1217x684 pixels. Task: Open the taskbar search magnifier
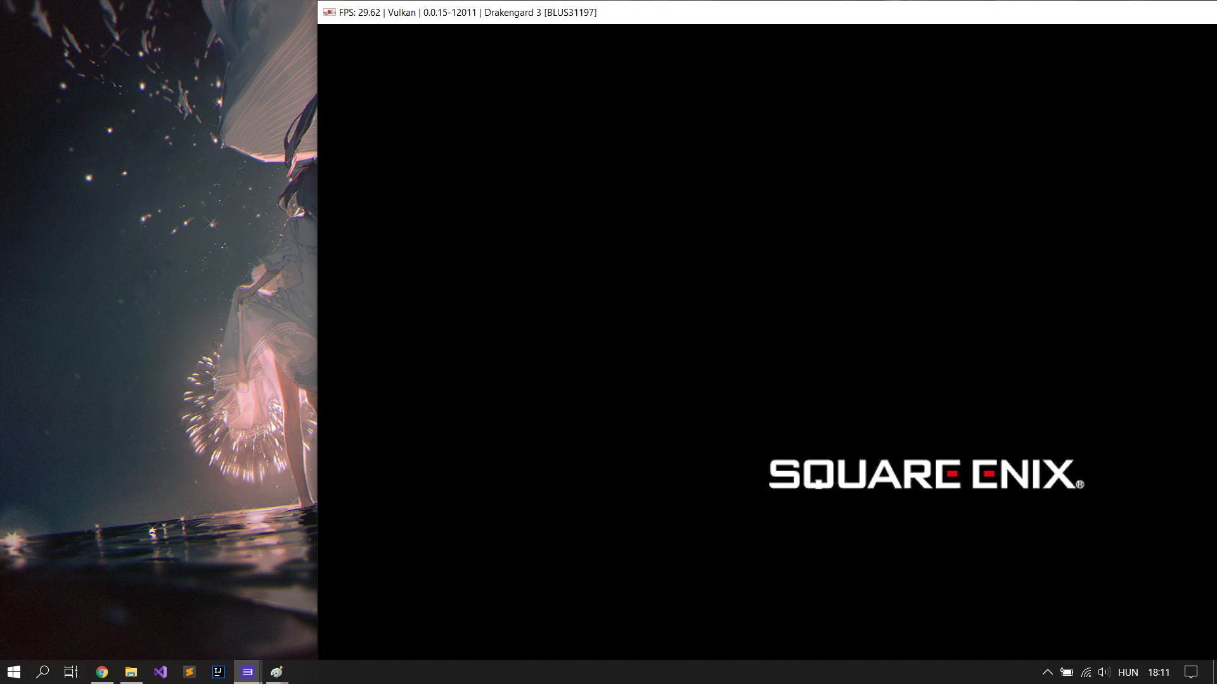pyautogui.click(x=42, y=672)
